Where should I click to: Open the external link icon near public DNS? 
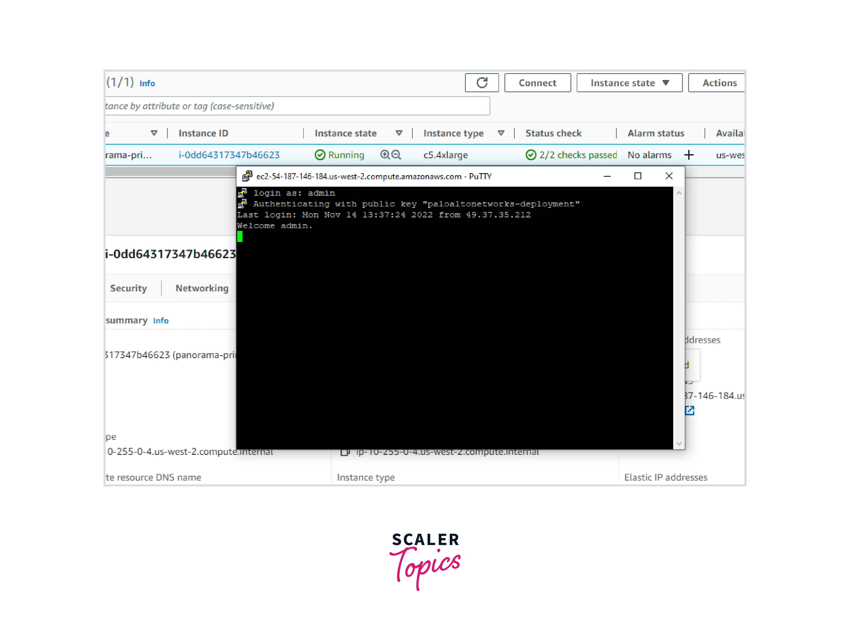[x=690, y=411]
